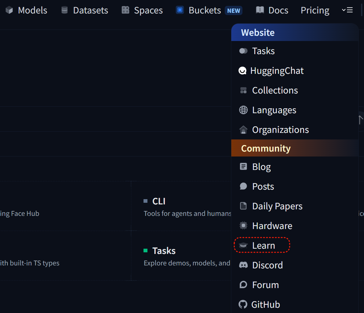Click the HuggingChat smiley icon
Image resolution: width=364 pixels, height=313 pixels.
point(242,71)
